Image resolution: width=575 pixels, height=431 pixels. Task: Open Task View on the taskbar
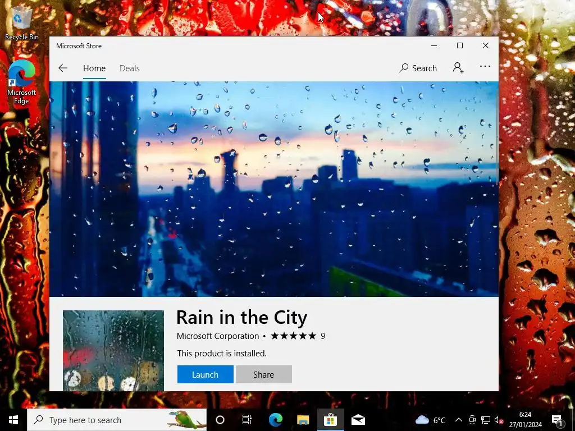pyautogui.click(x=247, y=420)
